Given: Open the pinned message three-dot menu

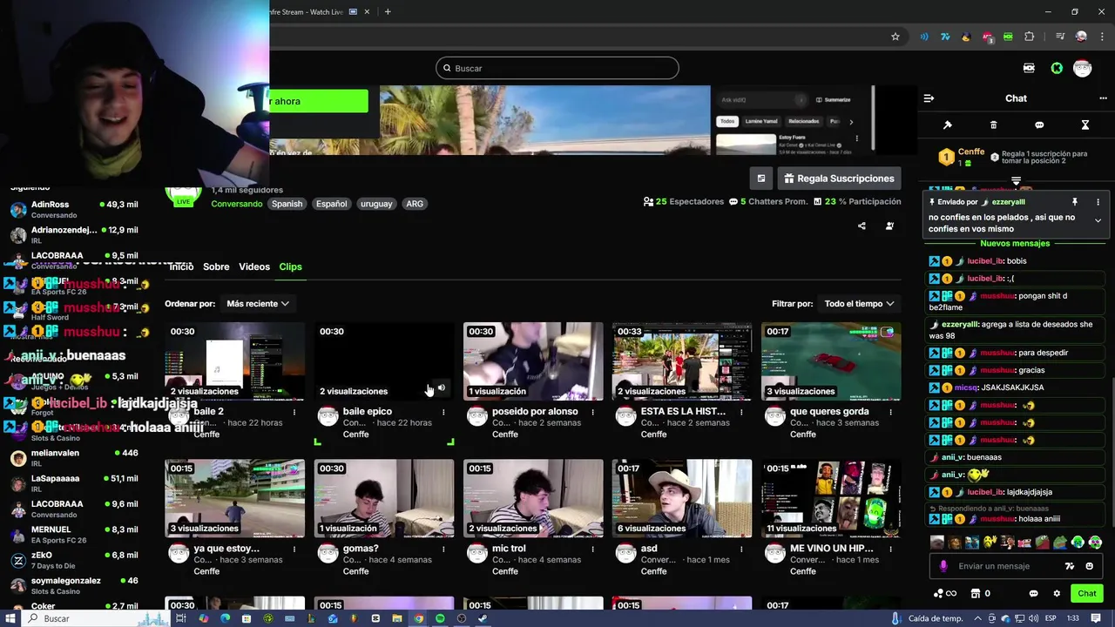Looking at the screenshot, I should pos(1098,202).
